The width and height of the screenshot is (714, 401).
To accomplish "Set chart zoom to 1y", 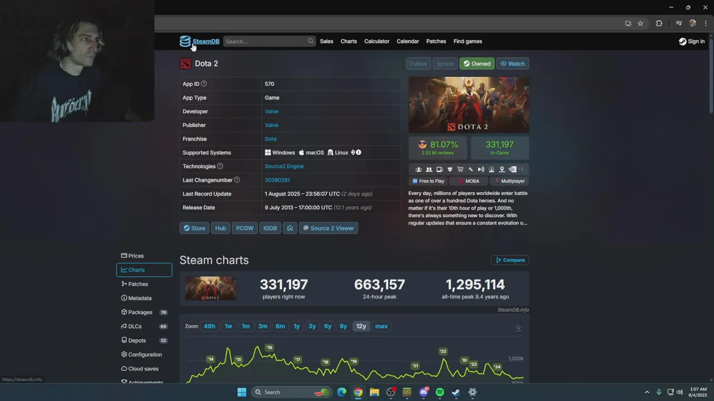I will (297, 326).
